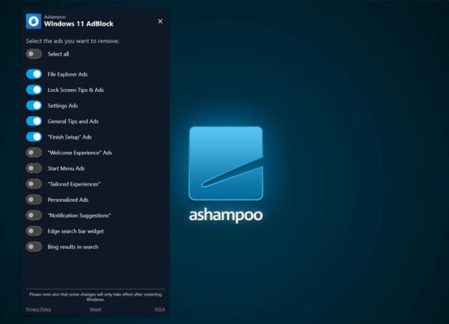
Task: Enable "Notification Suggestions" toggle
Action: [x=34, y=216]
